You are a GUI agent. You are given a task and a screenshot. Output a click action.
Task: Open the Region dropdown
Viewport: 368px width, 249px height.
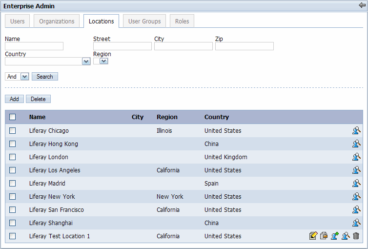click(x=101, y=61)
